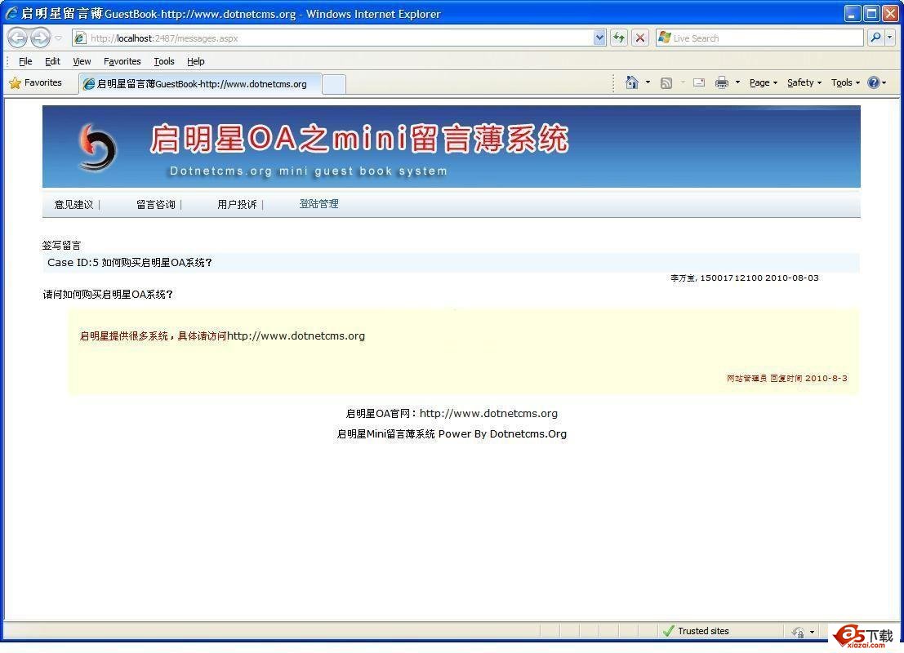The image size is (904, 653).
Task: Select the GuestBook browser tab
Action: click(200, 84)
